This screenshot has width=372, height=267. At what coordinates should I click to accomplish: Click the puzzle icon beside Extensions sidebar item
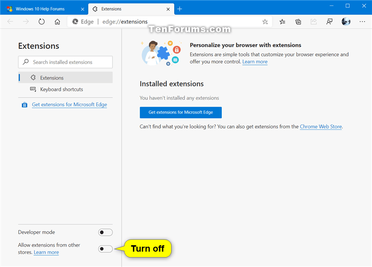[x=33, y=77]
